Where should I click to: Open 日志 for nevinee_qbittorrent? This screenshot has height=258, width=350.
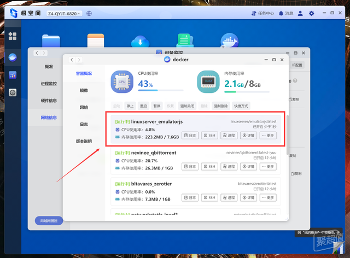[x=190, y=167]
